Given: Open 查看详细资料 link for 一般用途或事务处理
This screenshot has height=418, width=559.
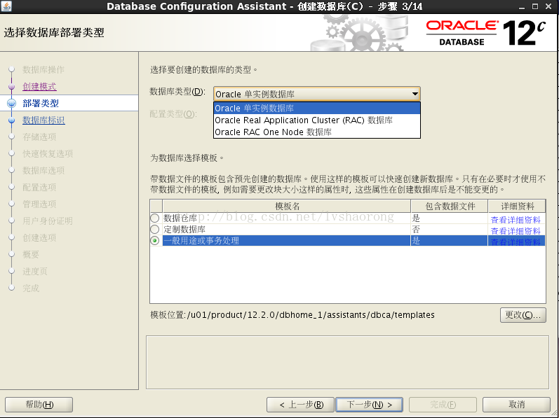Looking at the screenshot, I should [x=516, y=242].
